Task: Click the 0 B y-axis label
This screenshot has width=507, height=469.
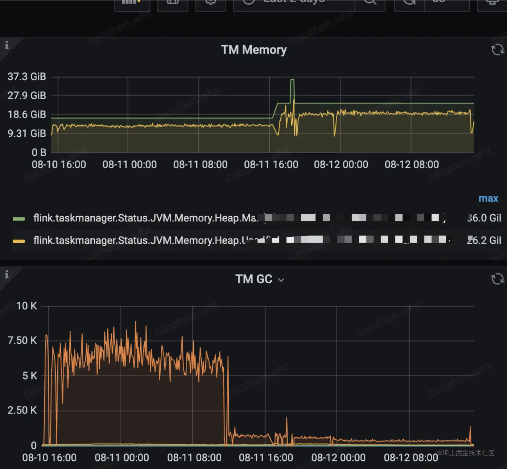Action: [39, 152]
